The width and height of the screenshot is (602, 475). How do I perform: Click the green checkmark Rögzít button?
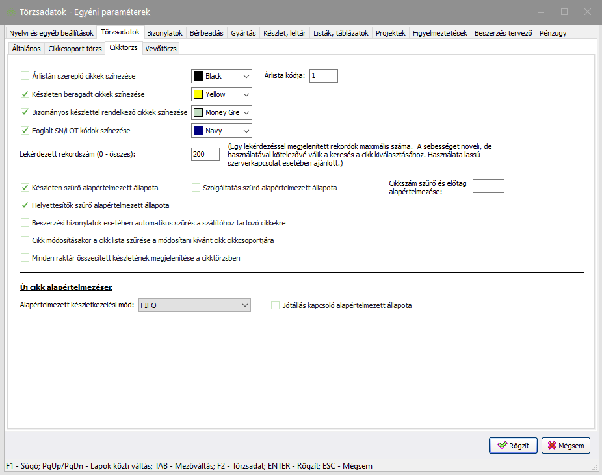tap(513, 445)
